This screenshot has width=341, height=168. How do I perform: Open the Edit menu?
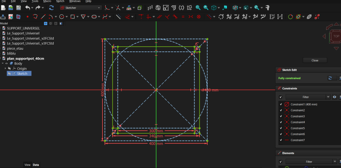click(13, 1)
